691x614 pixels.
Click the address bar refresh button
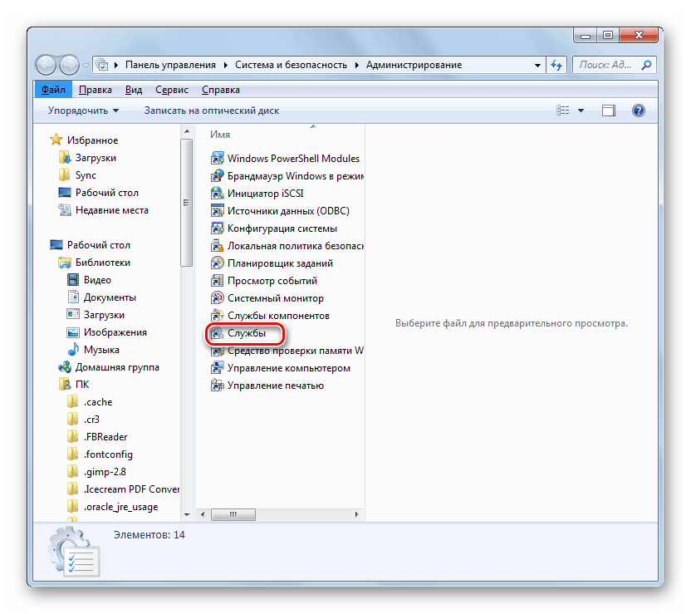(557, 65)
